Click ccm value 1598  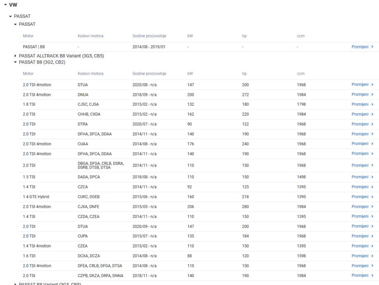[301, 256]
